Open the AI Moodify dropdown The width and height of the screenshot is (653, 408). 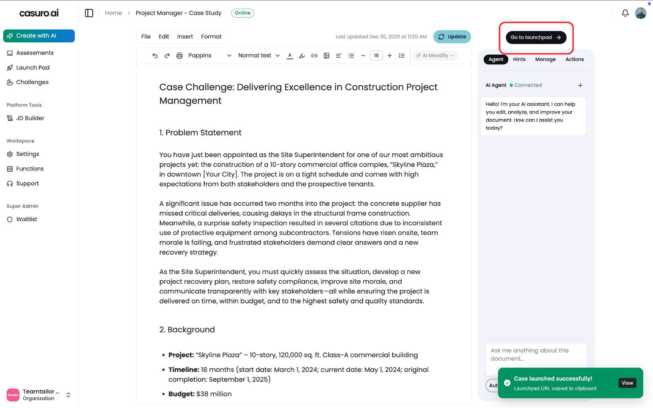click(435, 55)
